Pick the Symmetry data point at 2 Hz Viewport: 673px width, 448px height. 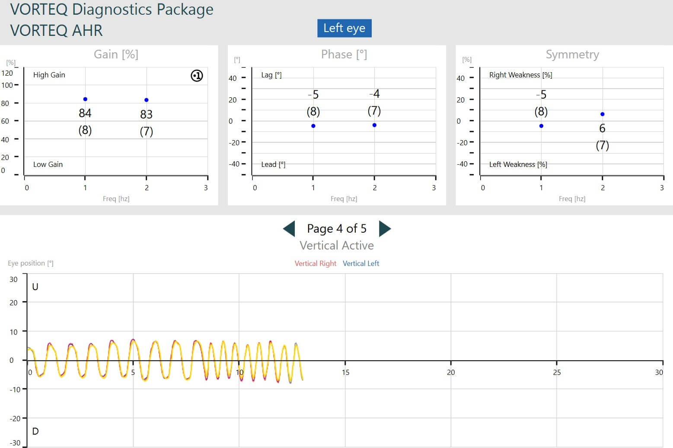(602, 114)
